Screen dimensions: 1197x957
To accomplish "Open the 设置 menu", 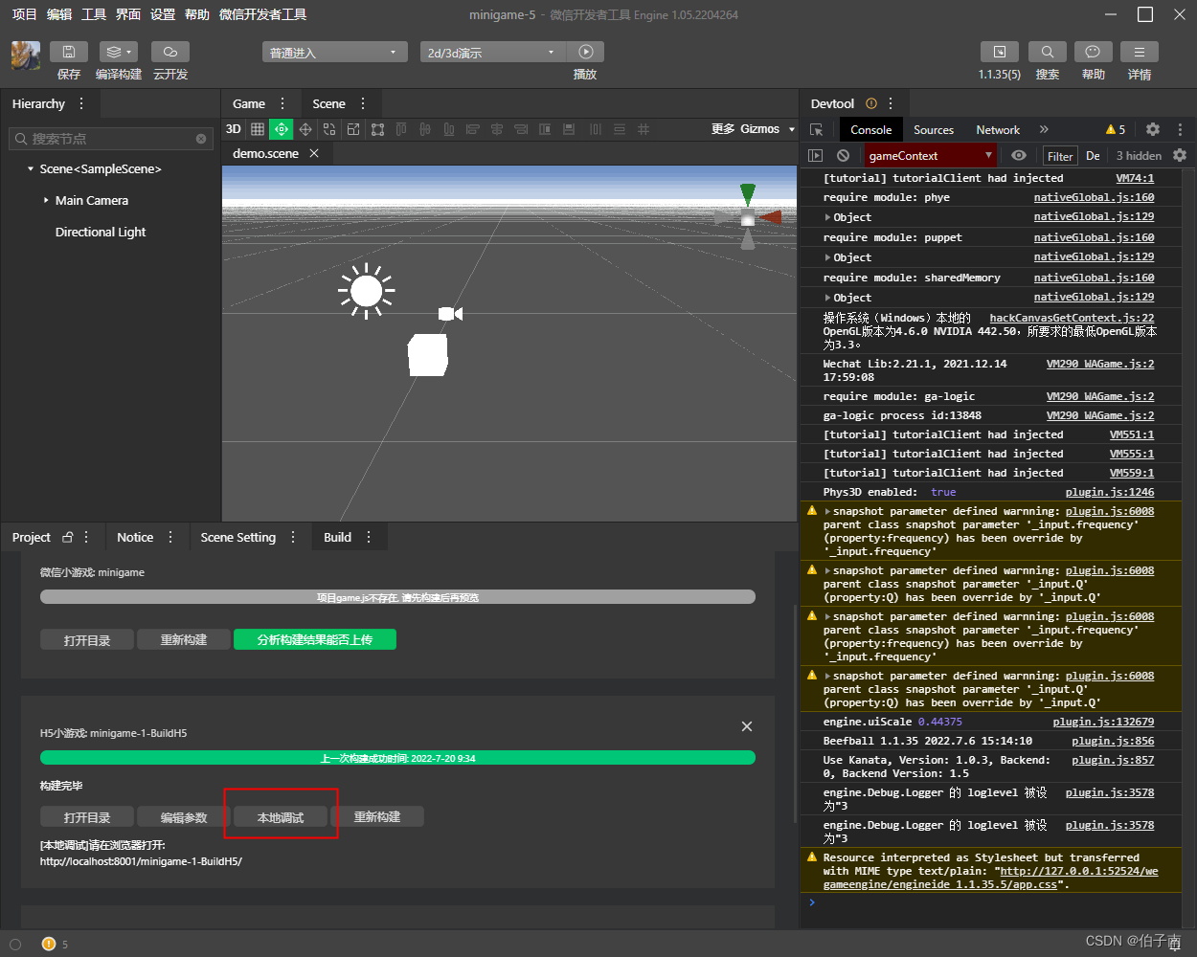I will click(x=163, y=14).
